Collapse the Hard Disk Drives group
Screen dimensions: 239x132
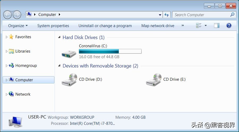tap(59, 37)
